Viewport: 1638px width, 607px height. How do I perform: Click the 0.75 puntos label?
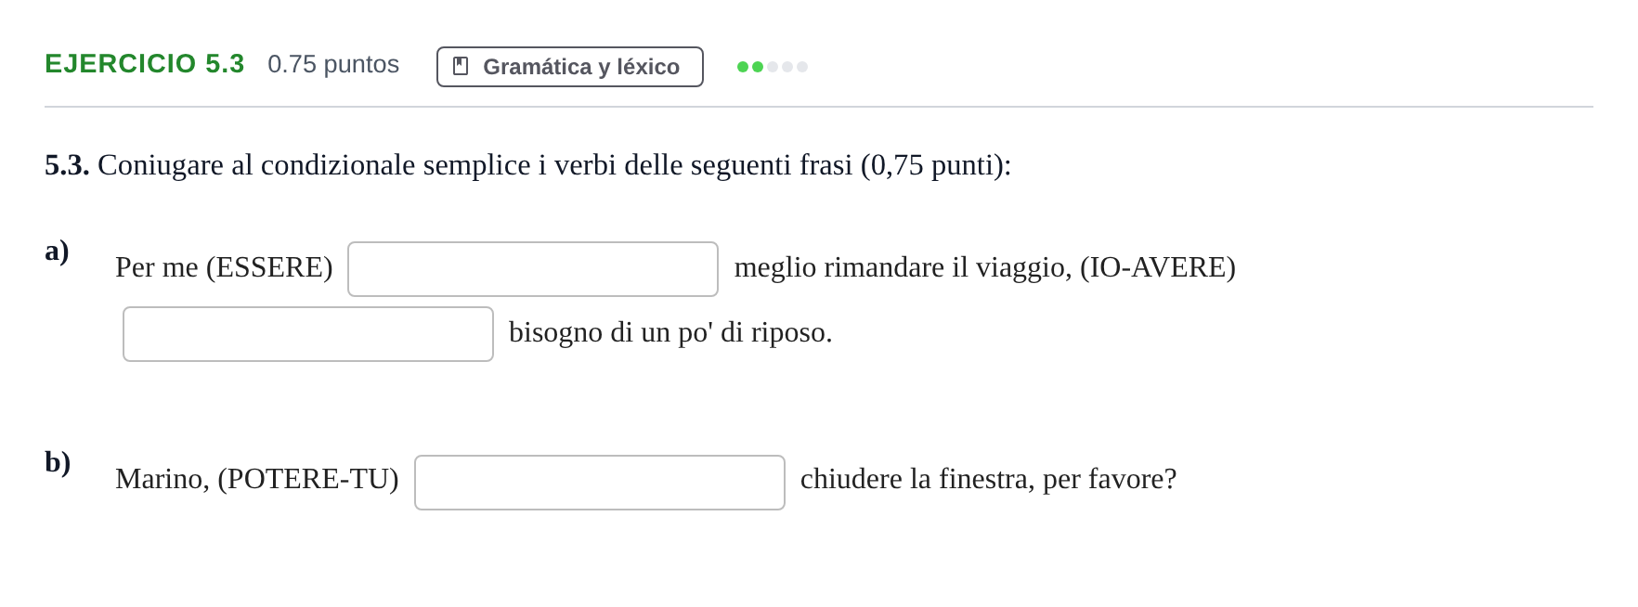click(333, 64)
